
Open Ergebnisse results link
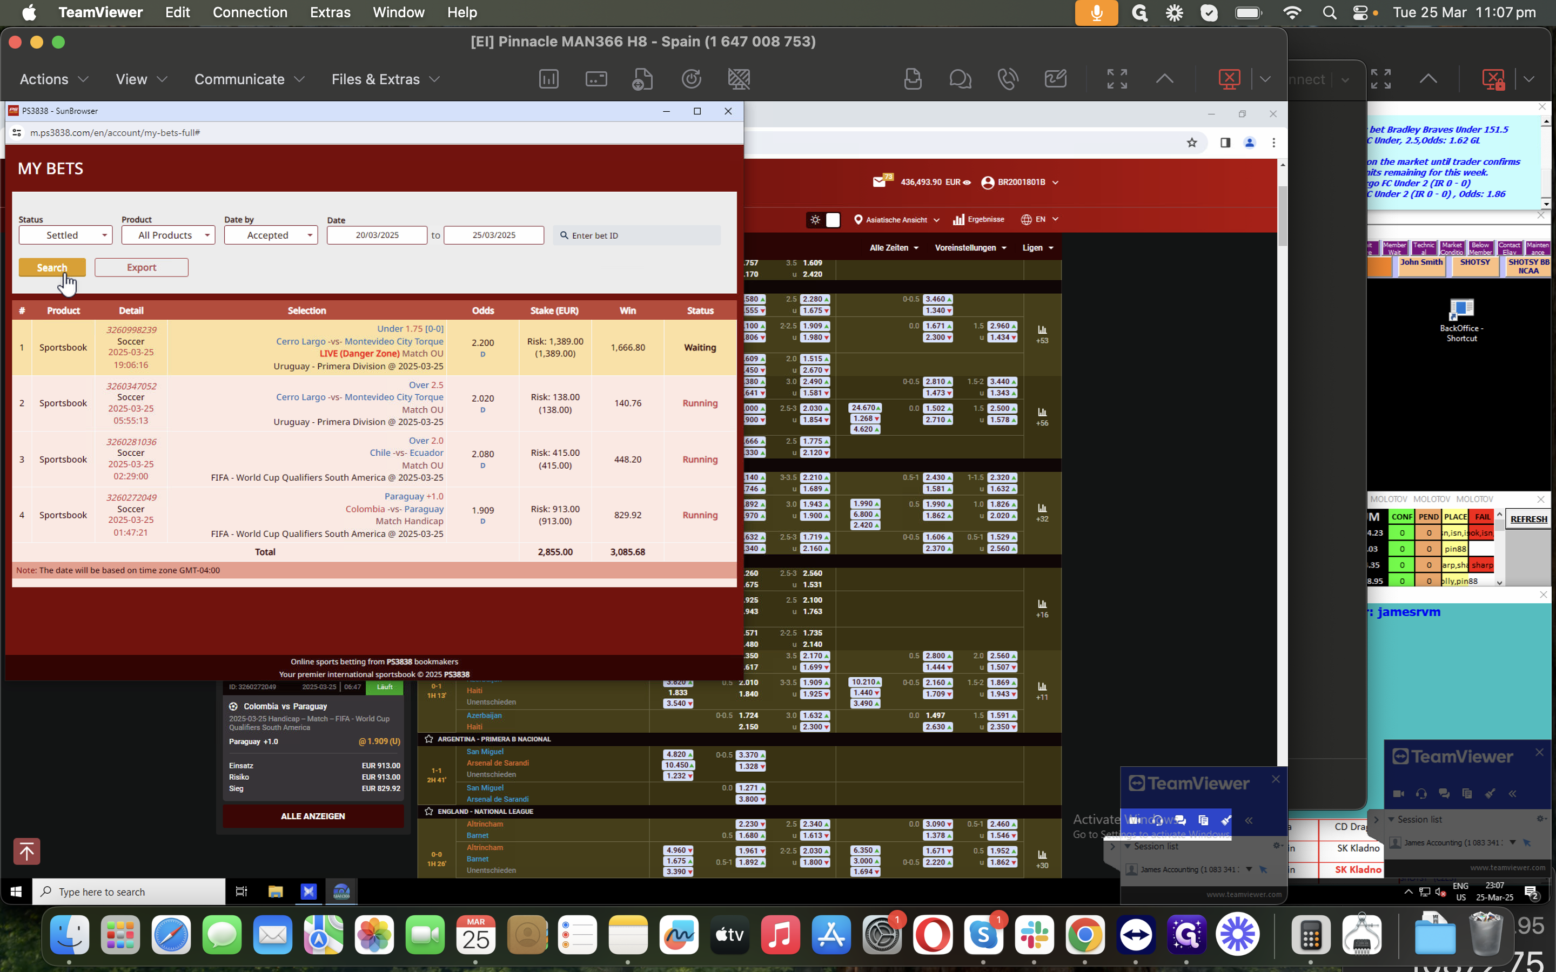(x=978, y=220)
